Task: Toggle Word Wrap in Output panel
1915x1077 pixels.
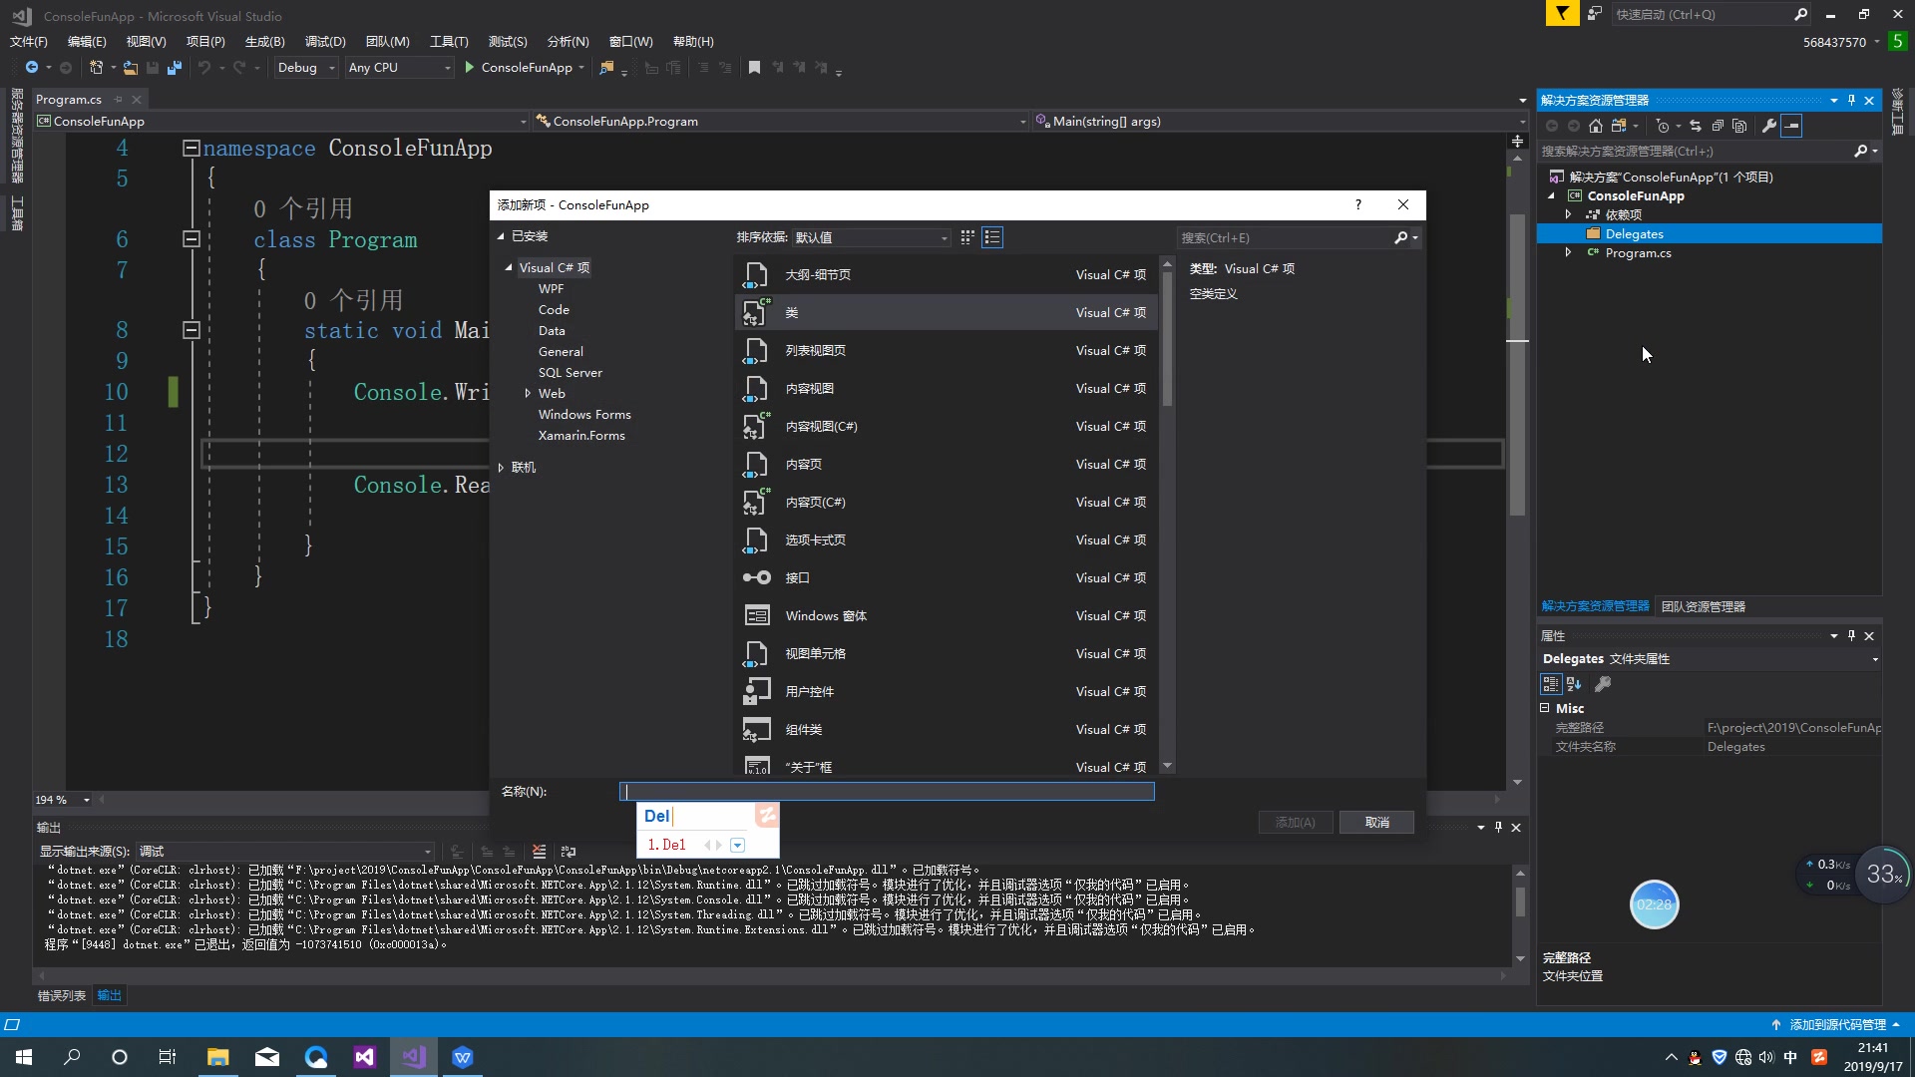Action: (569, 852)
